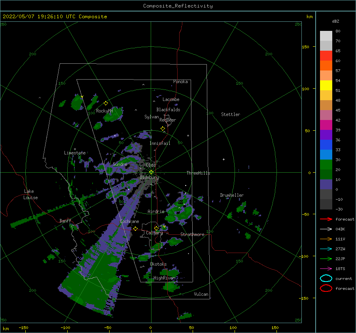The width and height of the screenshot is (356, 333).
Task: Click the HighRiver label
Action: point(165,278)
